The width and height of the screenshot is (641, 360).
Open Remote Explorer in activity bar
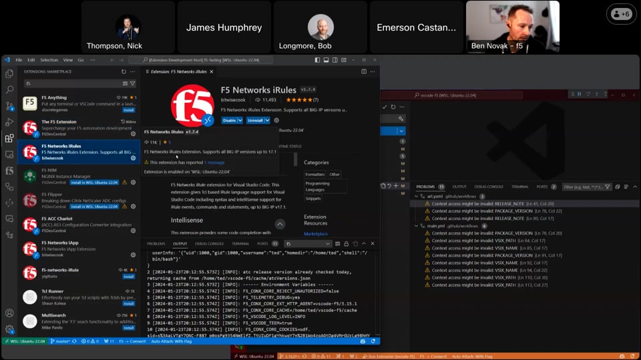click(x=9, y=155)
